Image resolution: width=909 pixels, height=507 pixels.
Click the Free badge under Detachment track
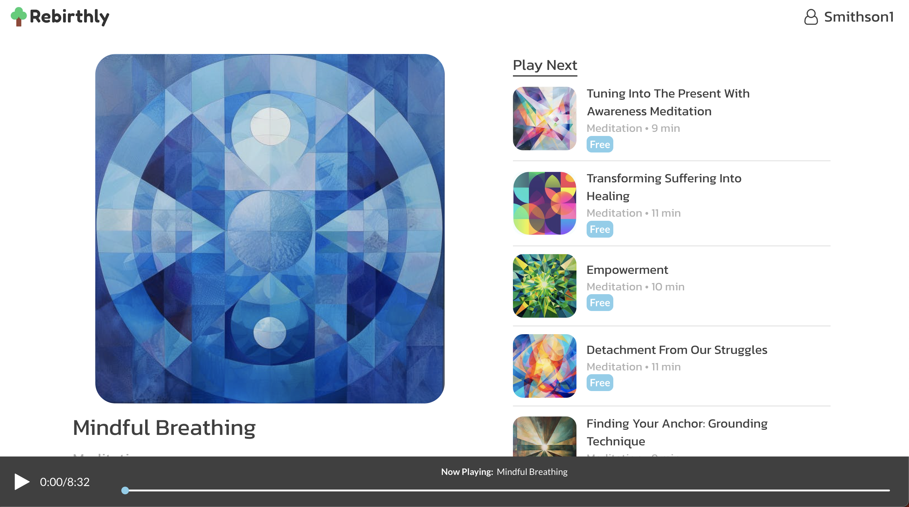(x=600, y=383)
